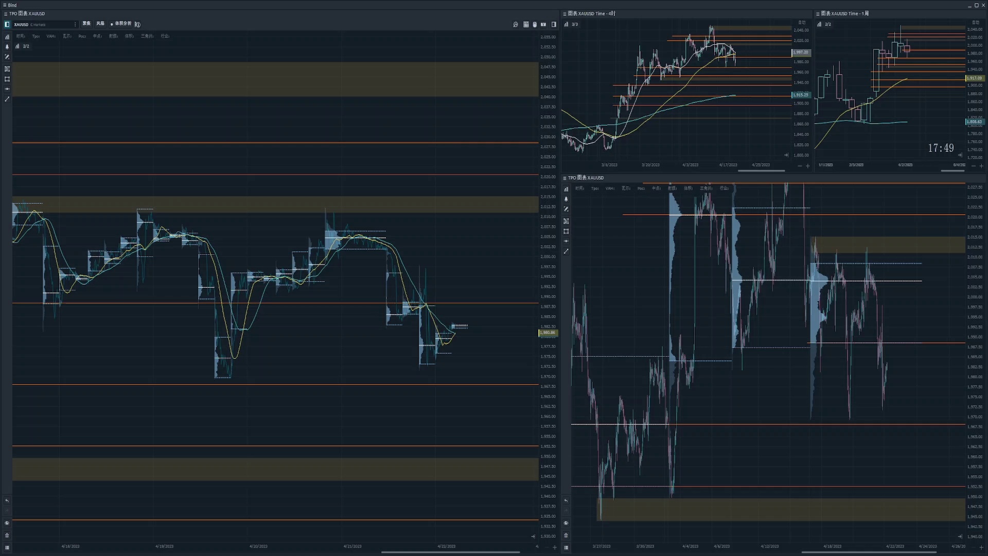Viewport: 988px width, 556px height.
Task: Open the data table icon in top toolbar
Action: pyautogui.click(x=526, y=24)
